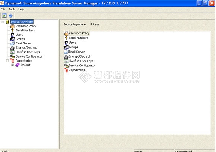Select Users in the left tree
This screenshot has height=152, width=216.
point(19,35)
